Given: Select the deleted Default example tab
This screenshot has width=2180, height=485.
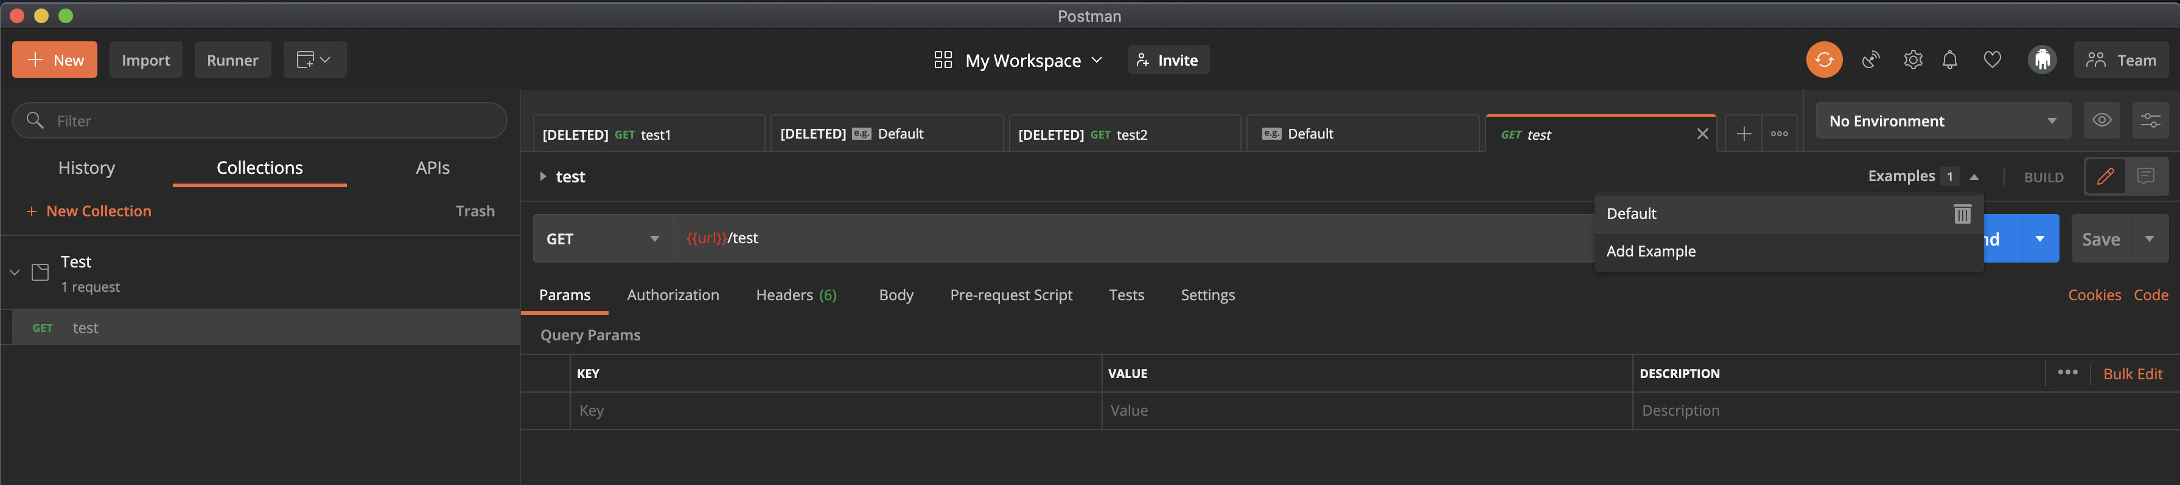Looking at the screenshot, I should pyautogui.click(x=887, y=134).
